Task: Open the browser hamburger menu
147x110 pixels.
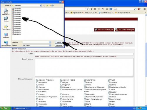Action: 145,9
